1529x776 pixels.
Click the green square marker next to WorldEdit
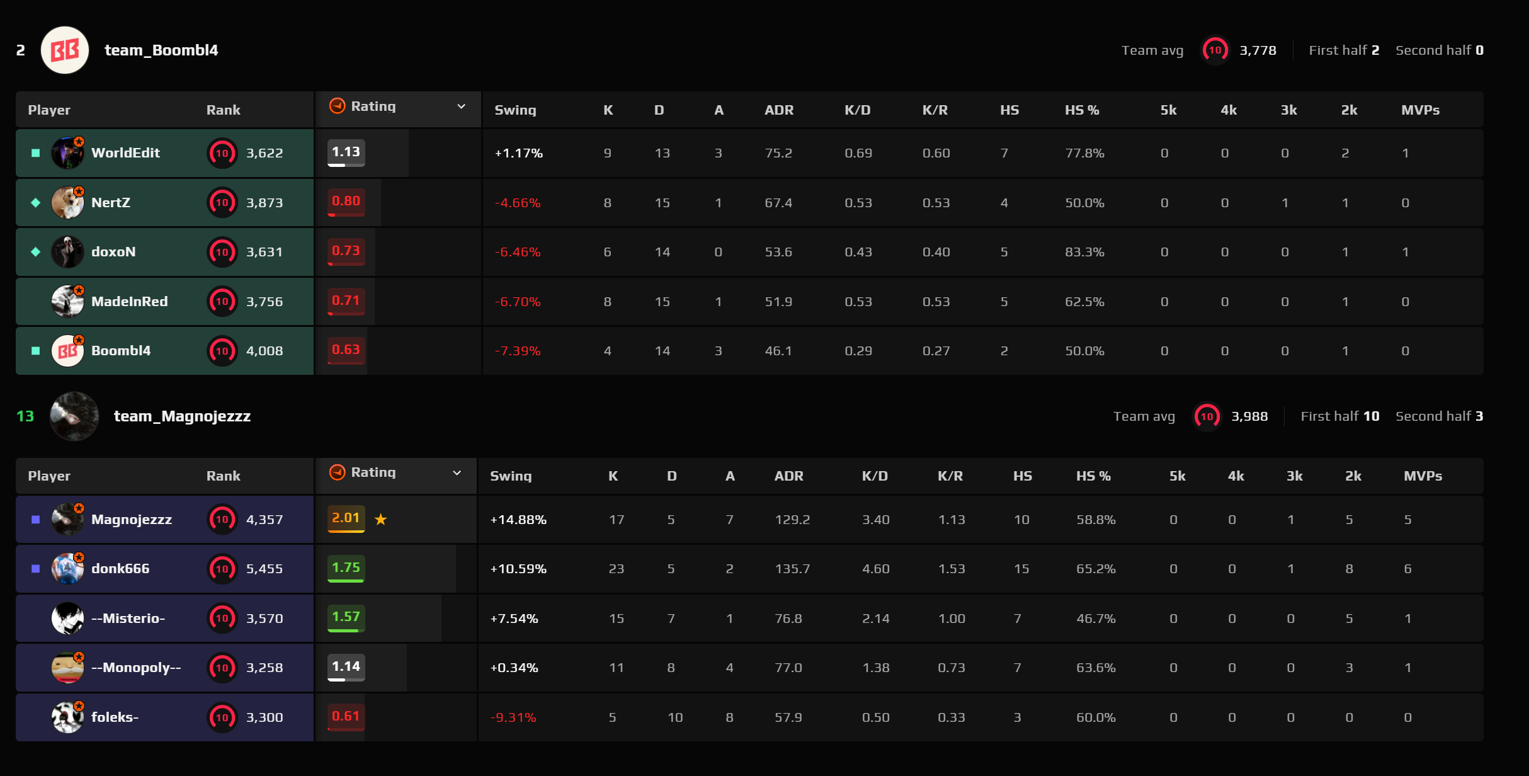pos(36,153)
